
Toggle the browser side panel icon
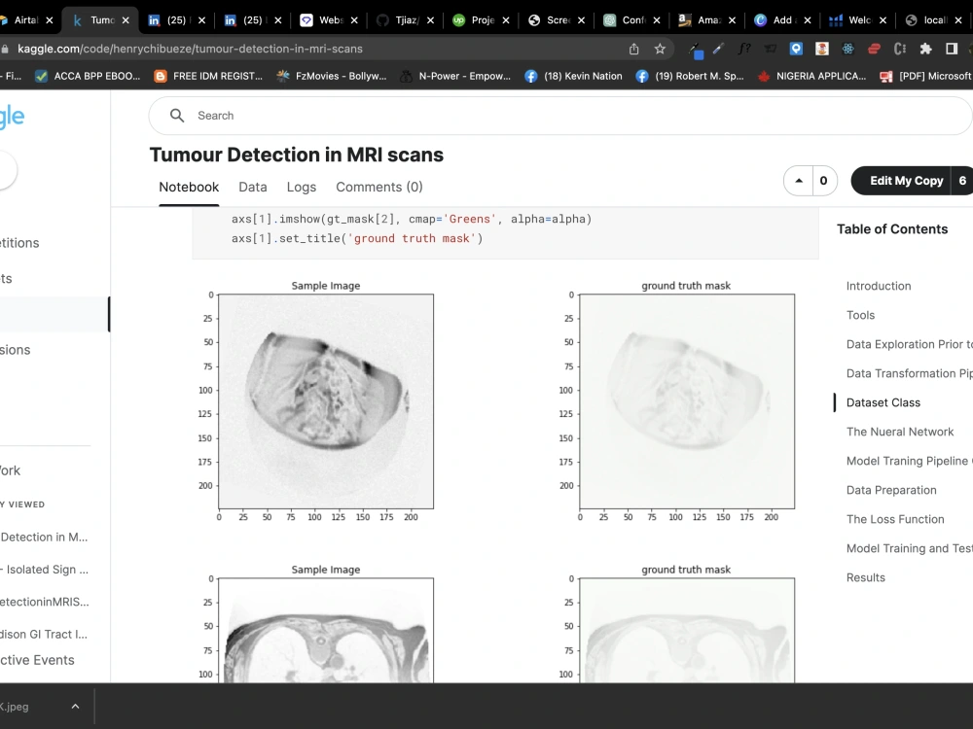click(952, 49)
